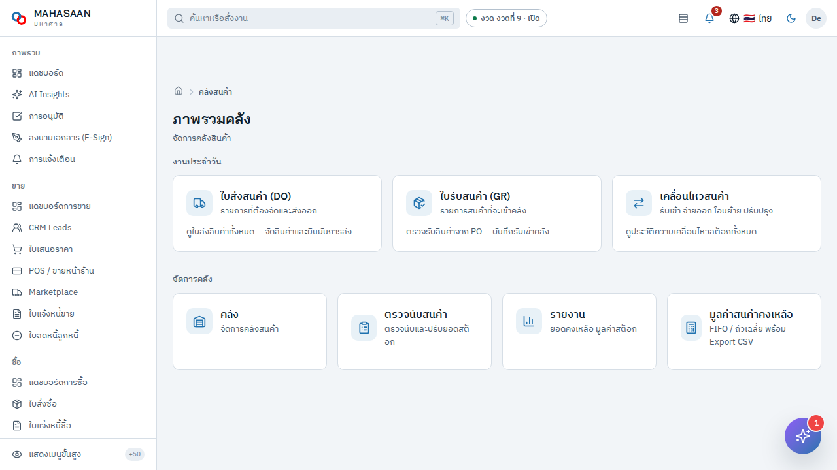The image size is (837, 470).
Task: Open notifications bell with 3 badge
Action: (709, 18)
